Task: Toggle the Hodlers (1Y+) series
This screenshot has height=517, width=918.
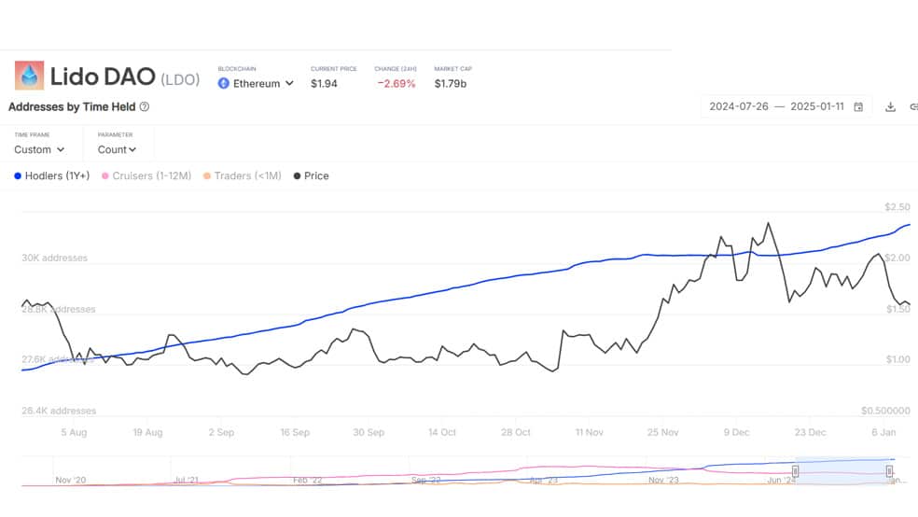Action: tap(51, 175)
